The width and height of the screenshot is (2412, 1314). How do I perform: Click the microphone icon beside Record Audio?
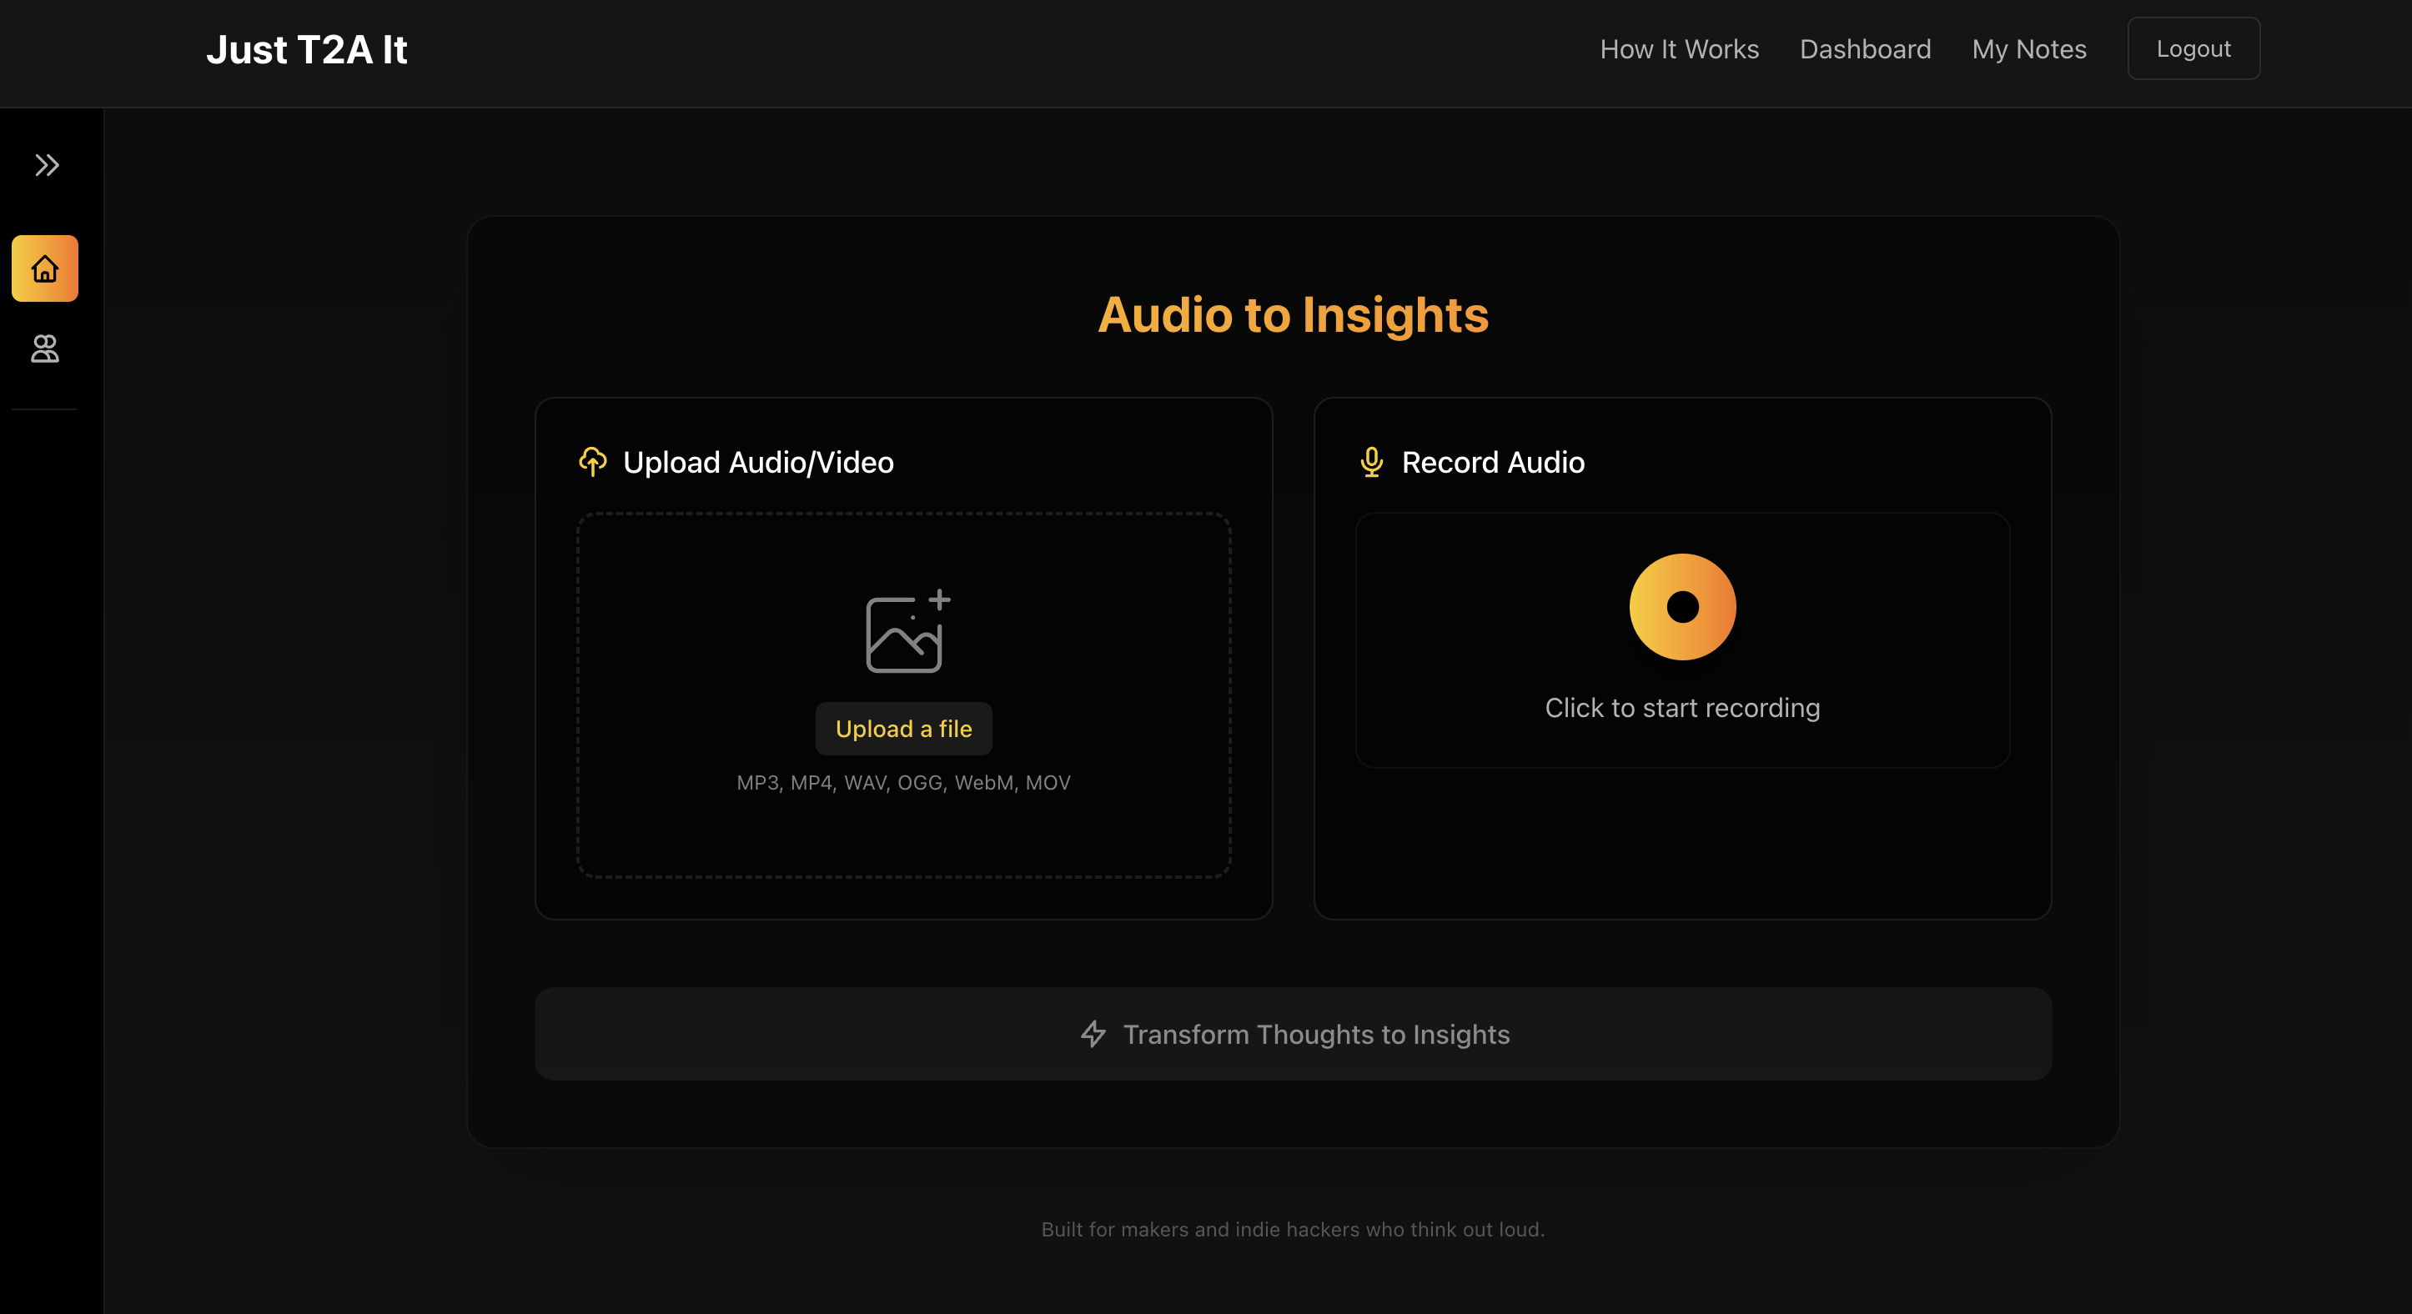[x=1371, y=461]
